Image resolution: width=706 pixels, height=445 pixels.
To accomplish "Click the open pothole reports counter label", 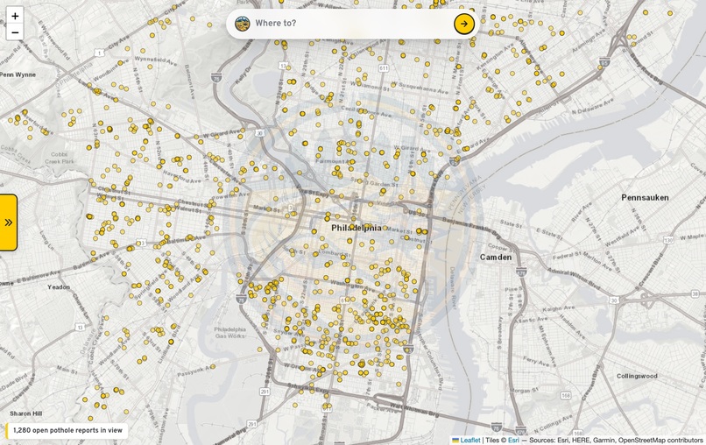I will click(x=67, y=431).
